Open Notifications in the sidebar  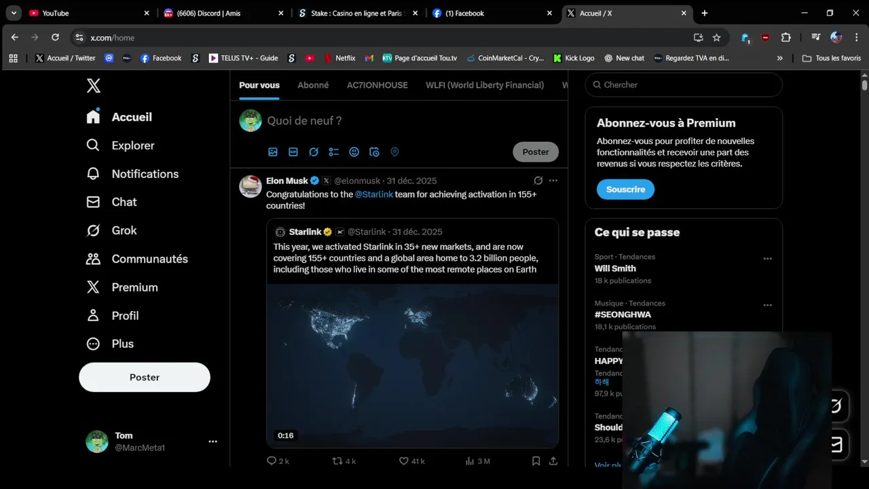click(132, 174)
